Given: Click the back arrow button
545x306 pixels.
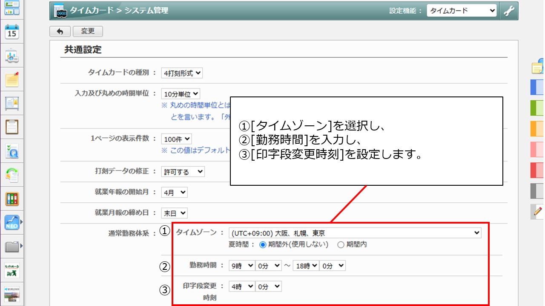Looking at the screenshot, I should pos(60,31).
